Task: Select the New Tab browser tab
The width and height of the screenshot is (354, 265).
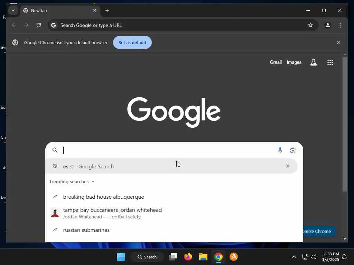Action: click(60, 11)
